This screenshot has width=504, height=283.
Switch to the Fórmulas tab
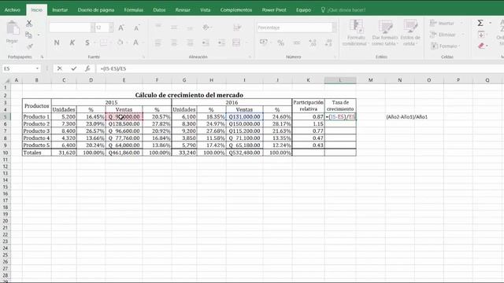click(133, 10)
